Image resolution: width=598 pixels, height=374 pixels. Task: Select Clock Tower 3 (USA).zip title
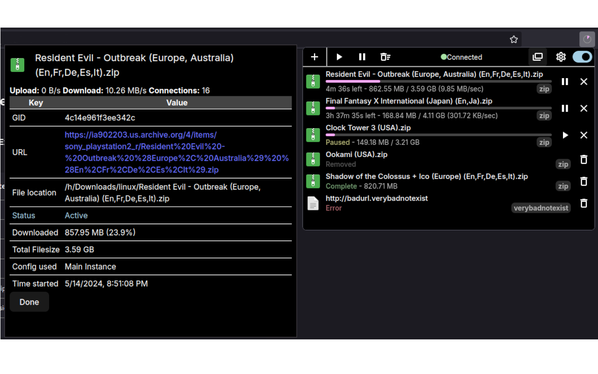368,128
